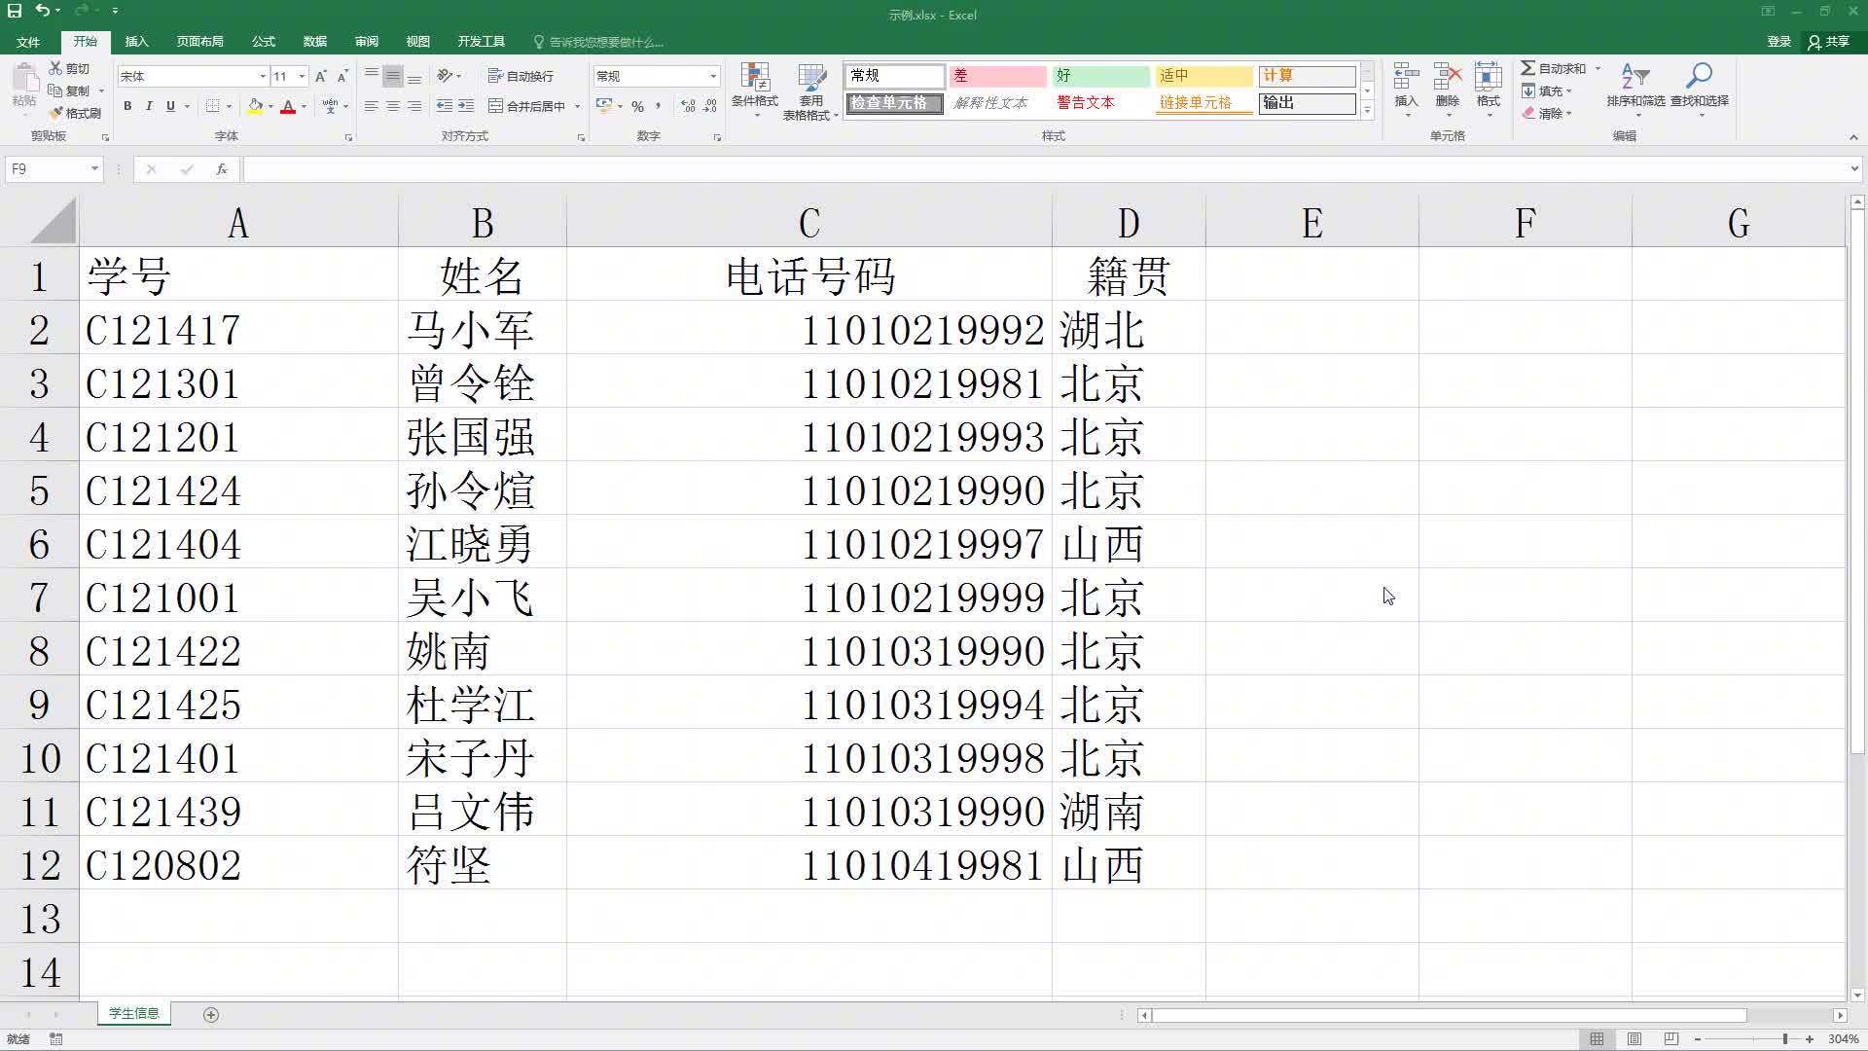Toggle bold formatting
This screenshot has width=1868, height=1051.
(126, 107)
